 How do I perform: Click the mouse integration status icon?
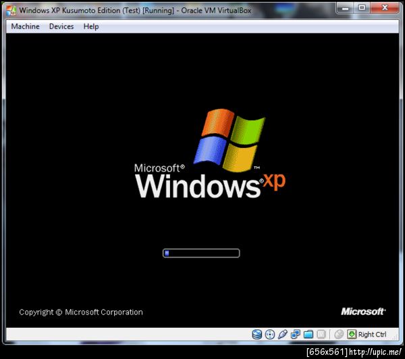pyautogui.click(x=339, y=335)
